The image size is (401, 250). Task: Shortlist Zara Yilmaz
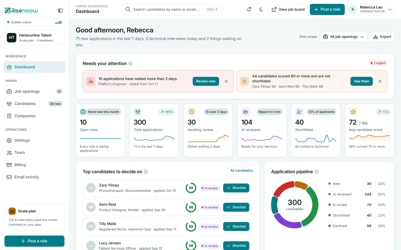pos(236,188)
